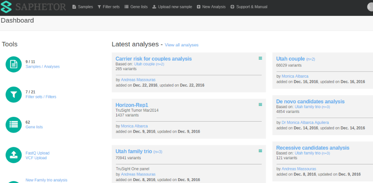The width and height of the screenshot is (373, 183).
Task: Open menu icon on Utah family trio card
Action: [260, 151]
